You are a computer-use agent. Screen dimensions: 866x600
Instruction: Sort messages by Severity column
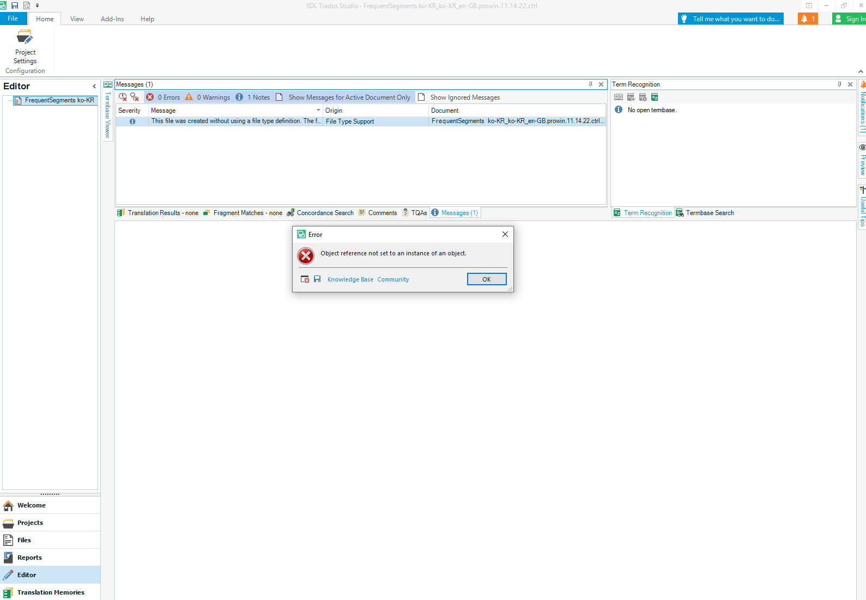pyautogui.click(x=132, y=111)
